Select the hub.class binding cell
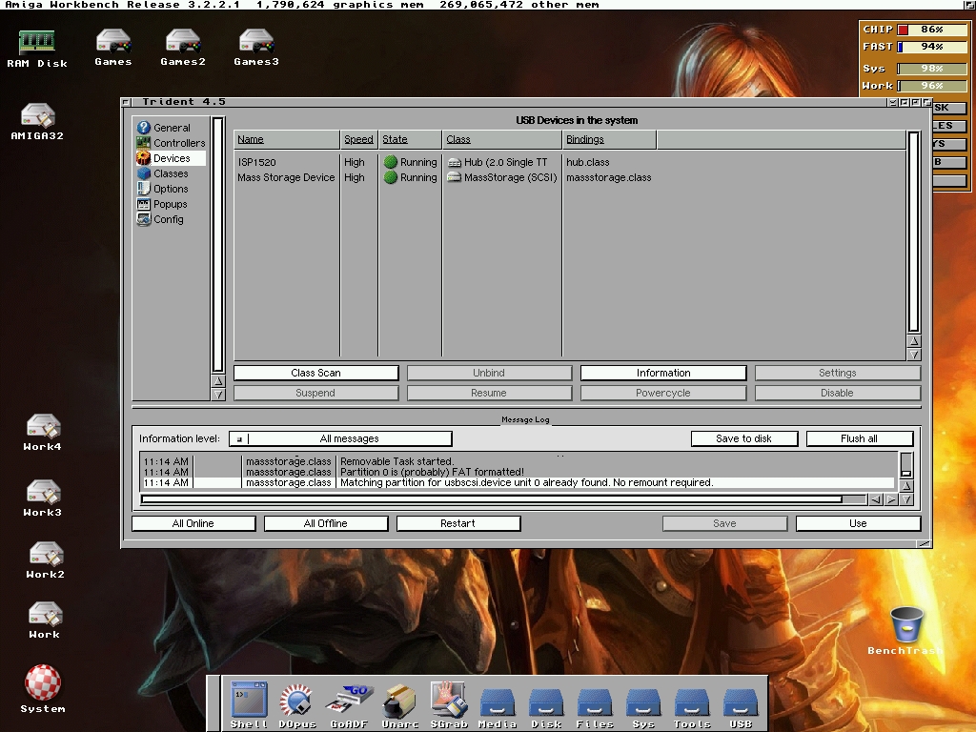Viewport: 976px width, 732px height. (x=587, y=162)
